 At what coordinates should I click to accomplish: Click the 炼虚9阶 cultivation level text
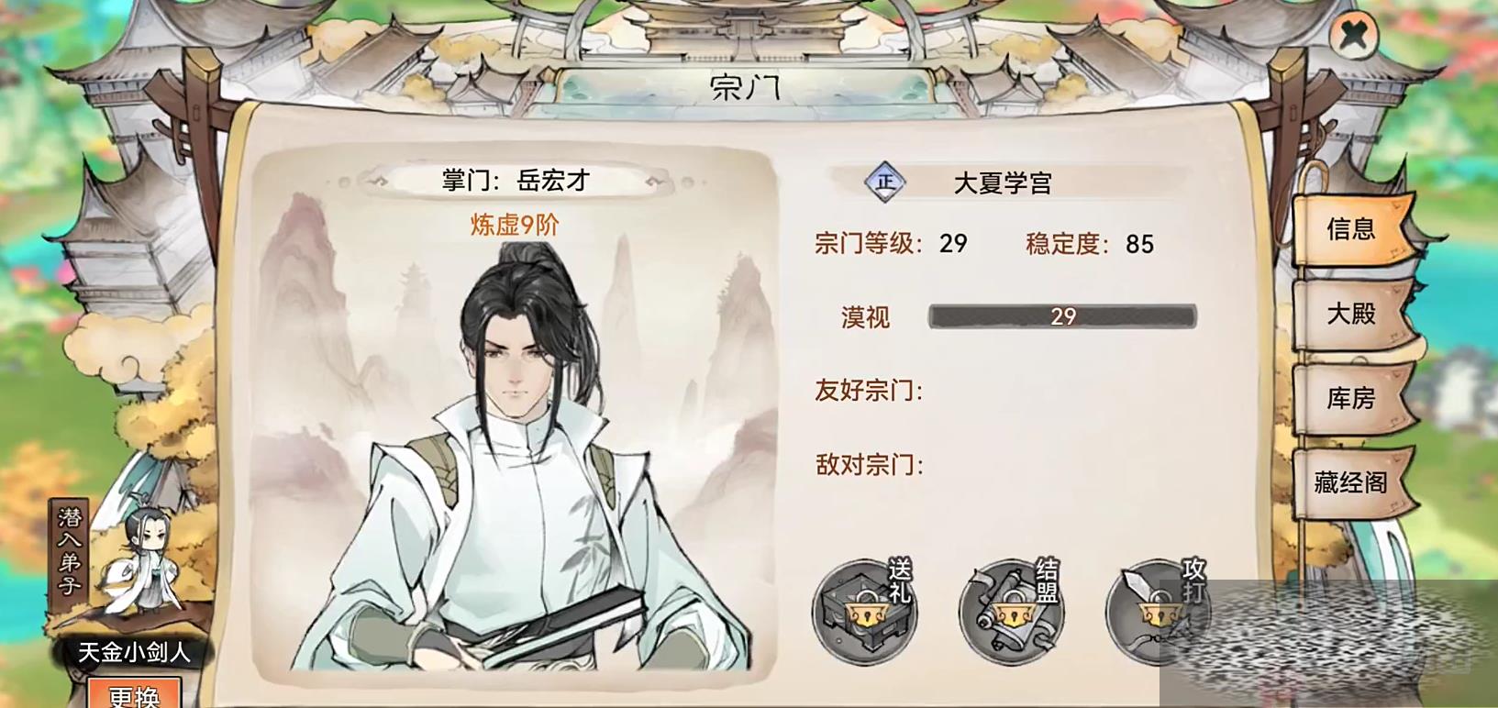(x=515, y=225)
